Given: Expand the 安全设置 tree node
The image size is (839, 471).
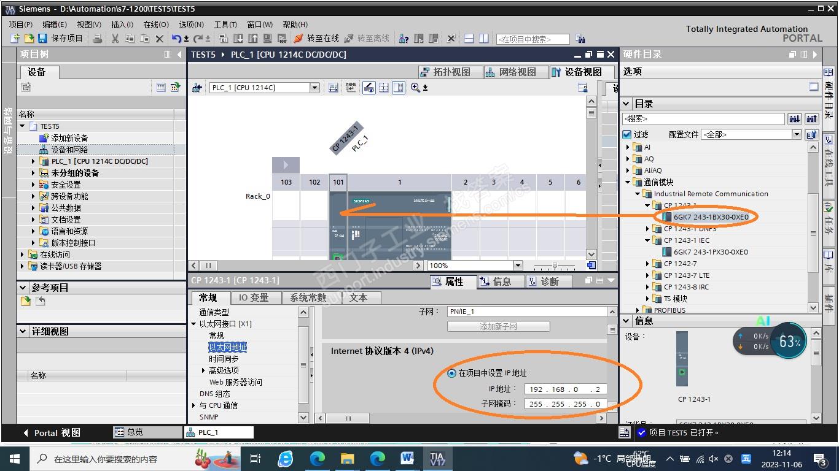Looking at the screenshot, I should point(33,185).
